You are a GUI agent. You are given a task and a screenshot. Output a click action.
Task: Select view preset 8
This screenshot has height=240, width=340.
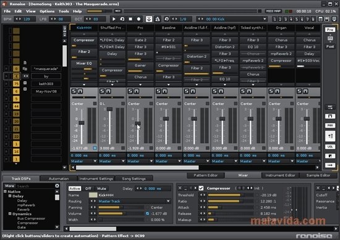coord(313,19)
